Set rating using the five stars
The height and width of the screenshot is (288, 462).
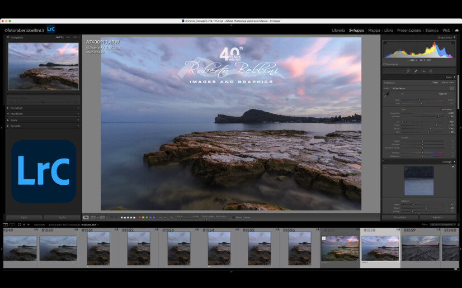click(128, 218)
